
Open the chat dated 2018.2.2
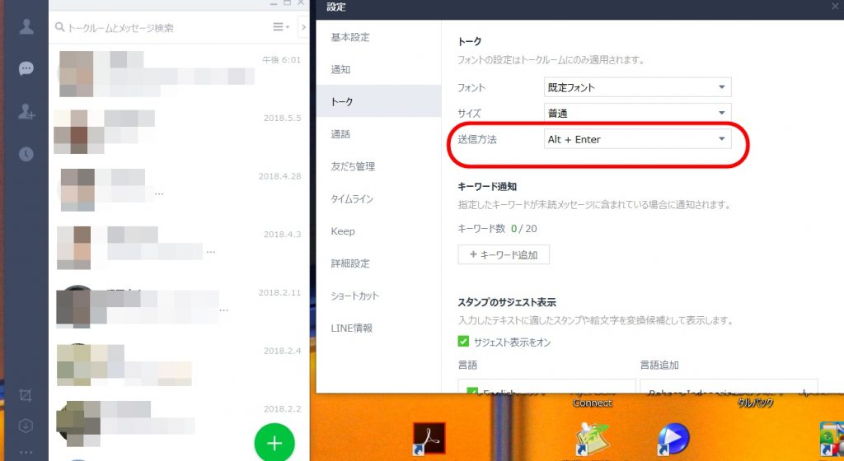[x=179, y=423]
